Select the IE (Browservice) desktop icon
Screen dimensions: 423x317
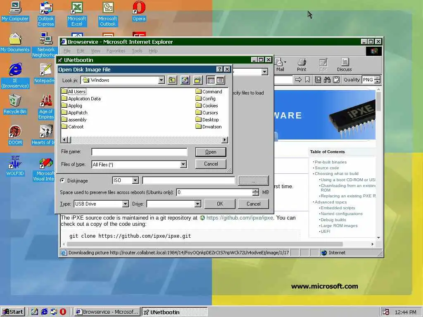tap(15, 76)
